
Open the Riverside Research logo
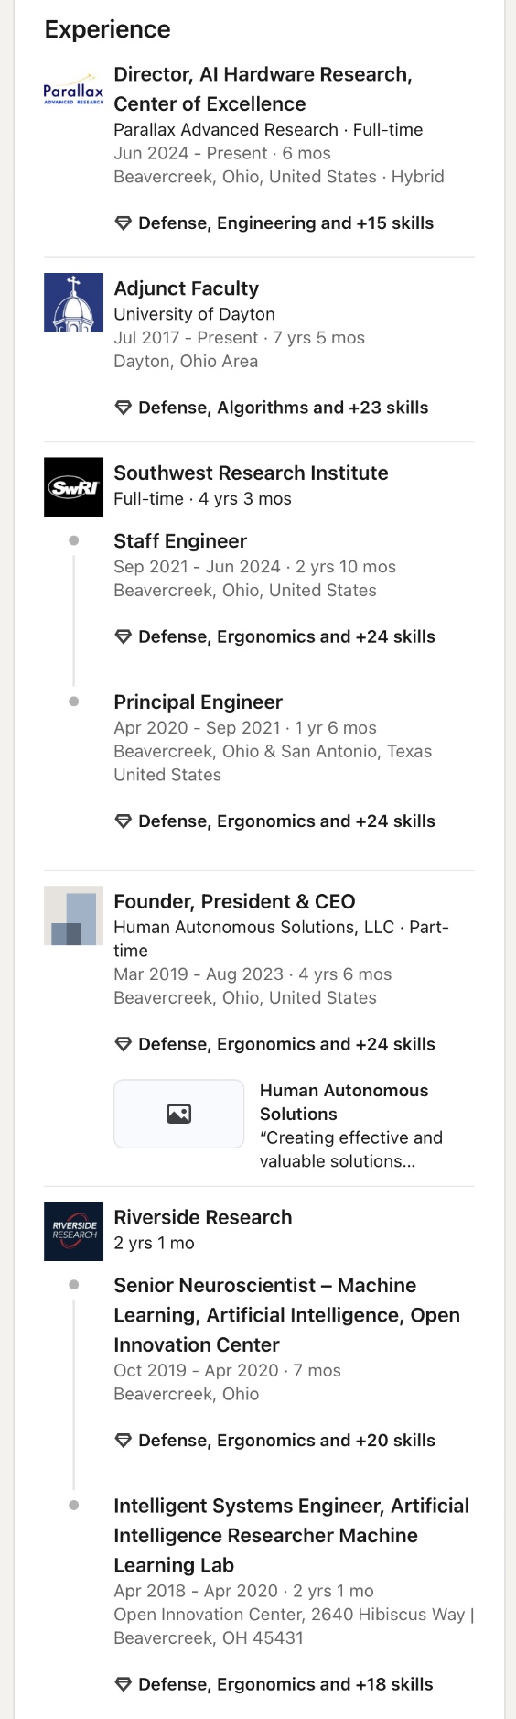pos(73,1232)
